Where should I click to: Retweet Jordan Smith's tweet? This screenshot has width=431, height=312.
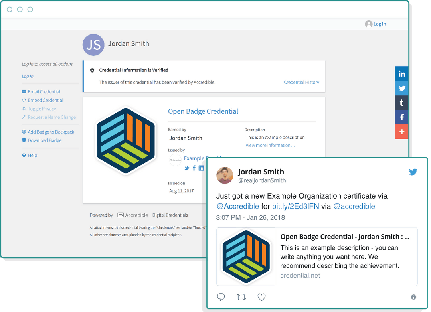241,297
